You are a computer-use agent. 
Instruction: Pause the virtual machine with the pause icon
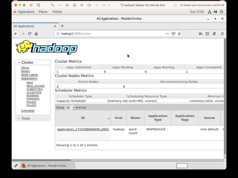(31, 5)
